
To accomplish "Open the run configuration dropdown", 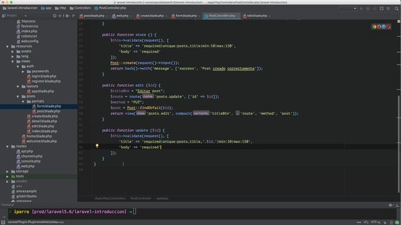I will pos(347,8).
